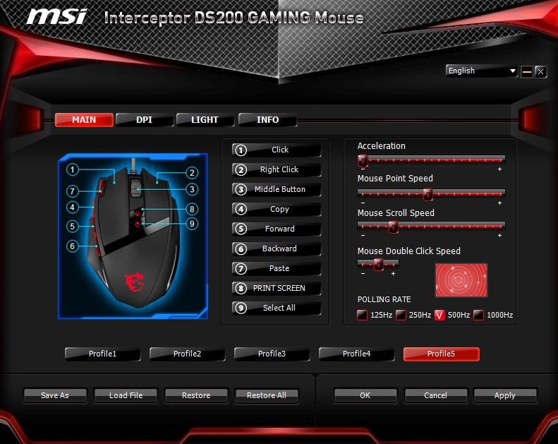Enable 250Hz polling rate
The height and width of the screenshot is (444, 558).
[x=401, y=315]
